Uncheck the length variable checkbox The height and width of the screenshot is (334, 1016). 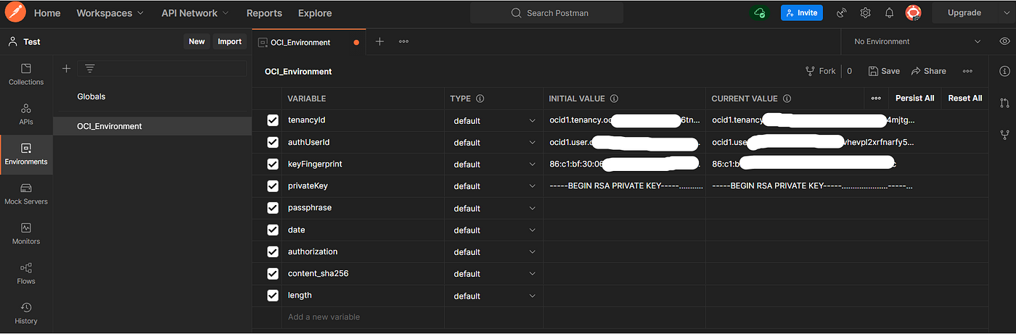[273, 295]
